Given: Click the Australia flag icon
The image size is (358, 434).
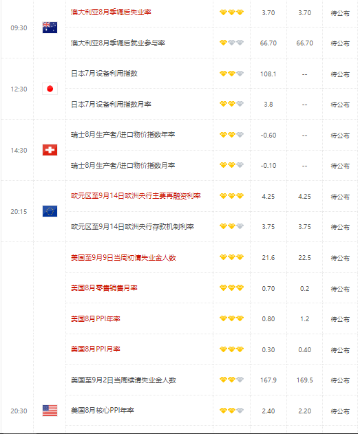Looking at the screenshot, I should pos(50,28).
